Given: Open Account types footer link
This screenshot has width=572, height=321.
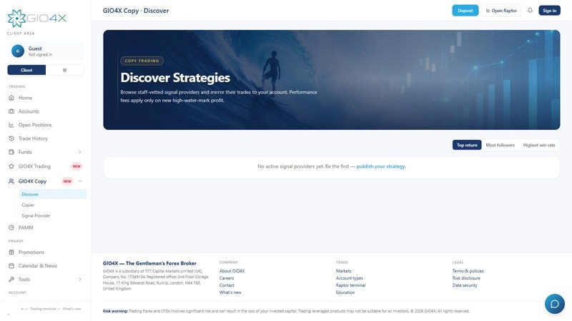Looking at the screenshot, I should pyautogui.click(x=350, y=278).
